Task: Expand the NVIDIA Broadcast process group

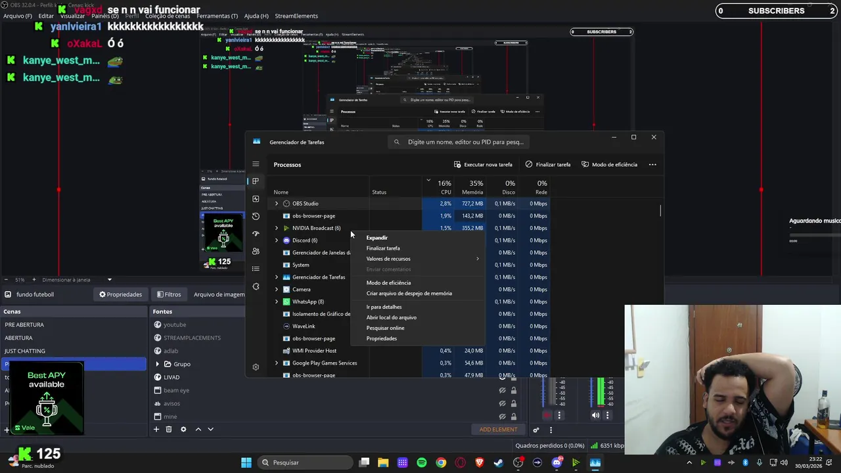Action: pos(277,228)
